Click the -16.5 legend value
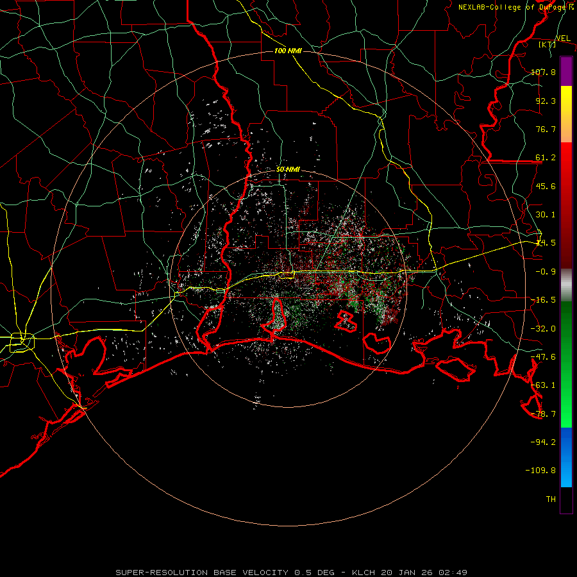This screenshot has width=577, height=577. (543, 300)
